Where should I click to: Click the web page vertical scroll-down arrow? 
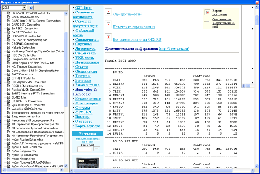(257, 166)
